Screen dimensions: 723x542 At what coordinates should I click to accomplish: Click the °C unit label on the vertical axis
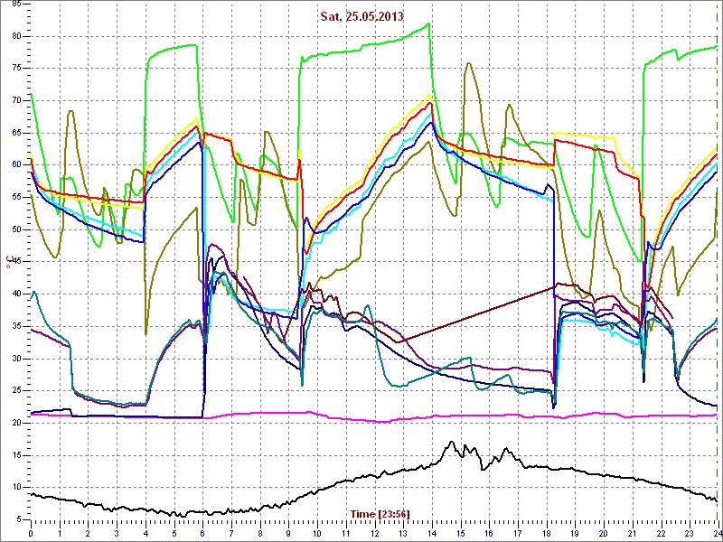coord(9,262)
